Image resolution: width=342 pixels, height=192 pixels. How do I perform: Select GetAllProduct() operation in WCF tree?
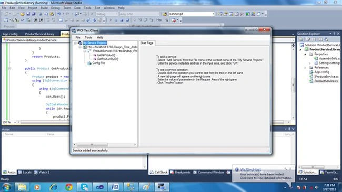click(x=106, y=55)
